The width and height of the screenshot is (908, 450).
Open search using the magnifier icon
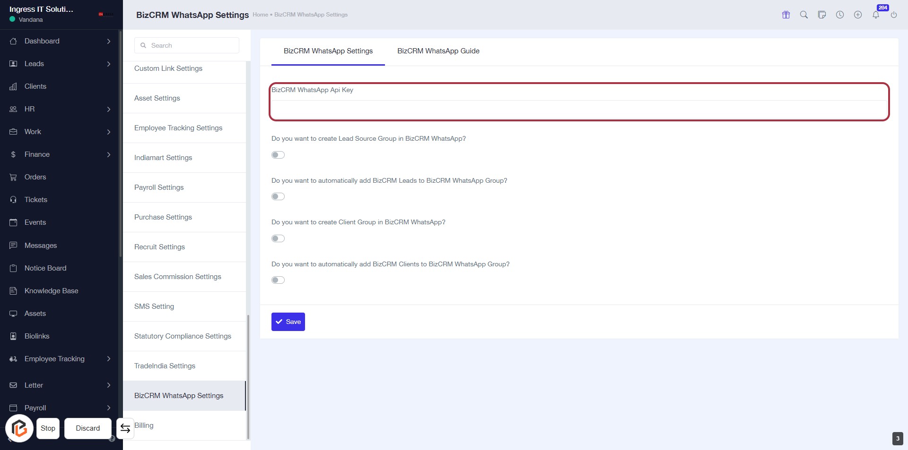pos(804,15)
